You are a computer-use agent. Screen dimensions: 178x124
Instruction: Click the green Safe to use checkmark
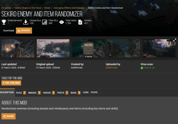[x=142, y=68]
